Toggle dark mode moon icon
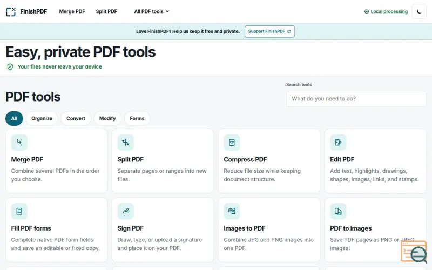The width and height of the screenshot is (432, 270). tap(419, 11)
